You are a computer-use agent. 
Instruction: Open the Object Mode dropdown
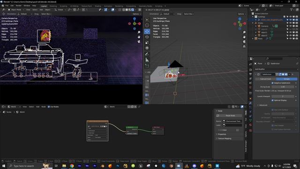coord(16,9)
